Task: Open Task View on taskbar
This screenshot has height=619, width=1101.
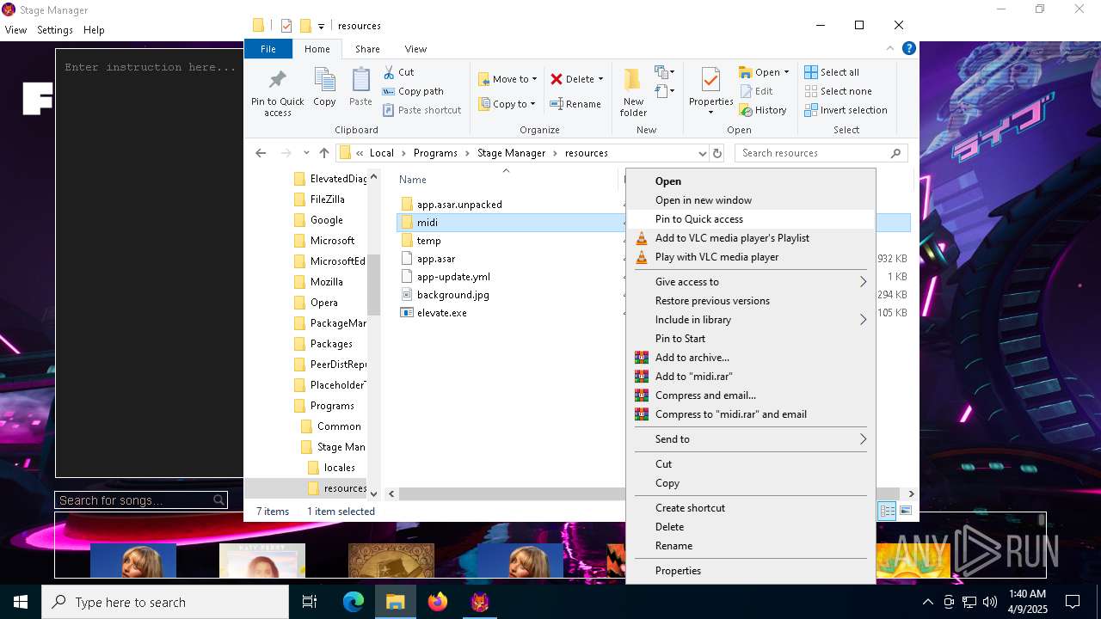Action: click(x=310, y=602)
